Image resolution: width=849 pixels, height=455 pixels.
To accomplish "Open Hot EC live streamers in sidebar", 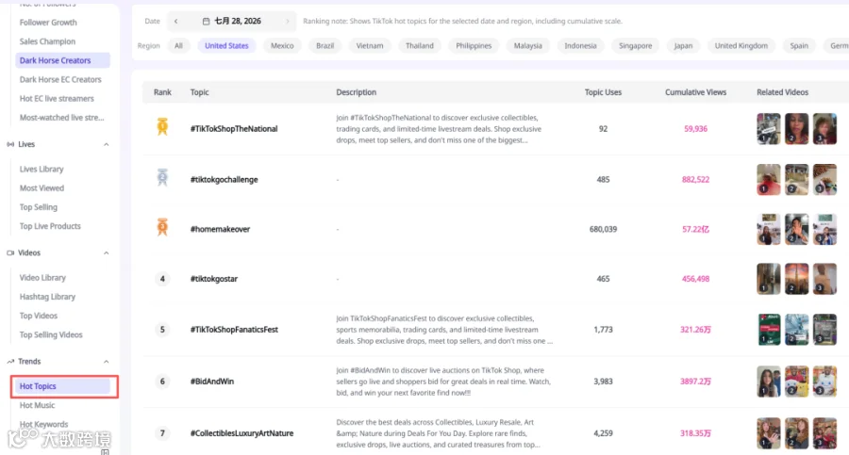I will coord(57,99).
